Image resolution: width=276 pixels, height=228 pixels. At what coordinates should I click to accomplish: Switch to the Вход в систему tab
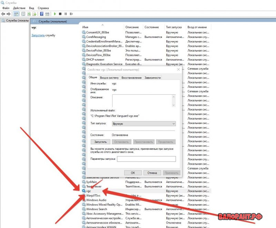(x=109, y=77)
